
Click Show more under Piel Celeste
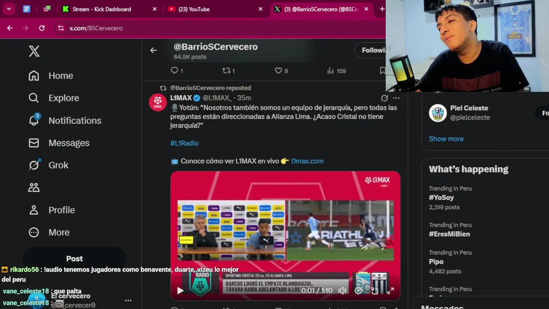pyautogui.click(x=446, y=139)
